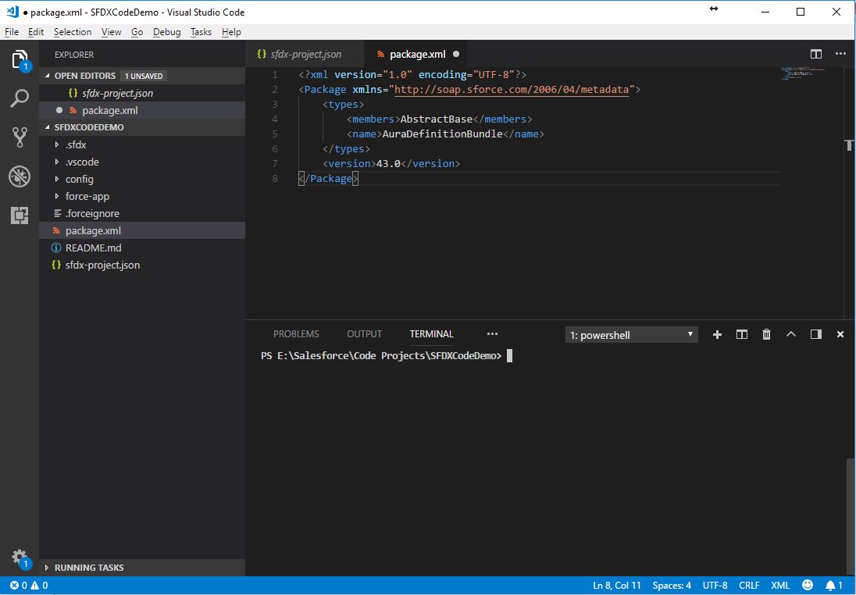The height and width of the screenshot is (595, 856).
Task: Select the Terminal panel tab
Action: point(431,334)
